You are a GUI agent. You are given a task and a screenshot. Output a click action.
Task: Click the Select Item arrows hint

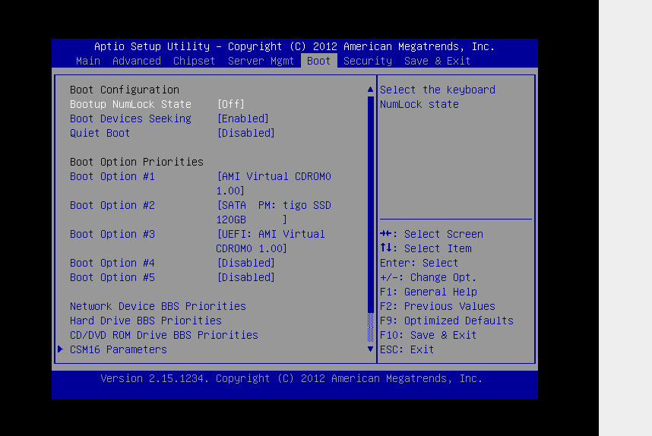pyautogui.click(x=426, y=248)
